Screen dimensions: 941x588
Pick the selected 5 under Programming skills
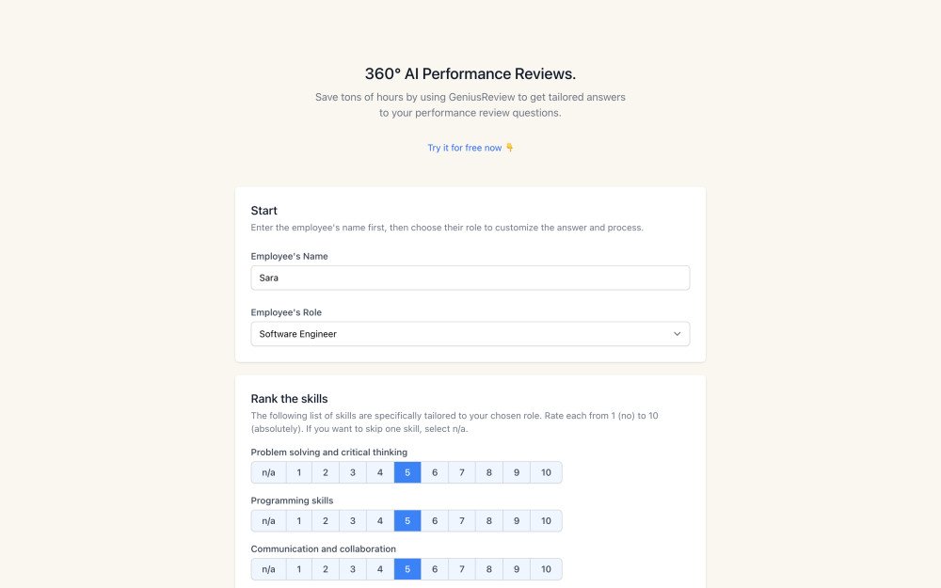coord(407,521)
